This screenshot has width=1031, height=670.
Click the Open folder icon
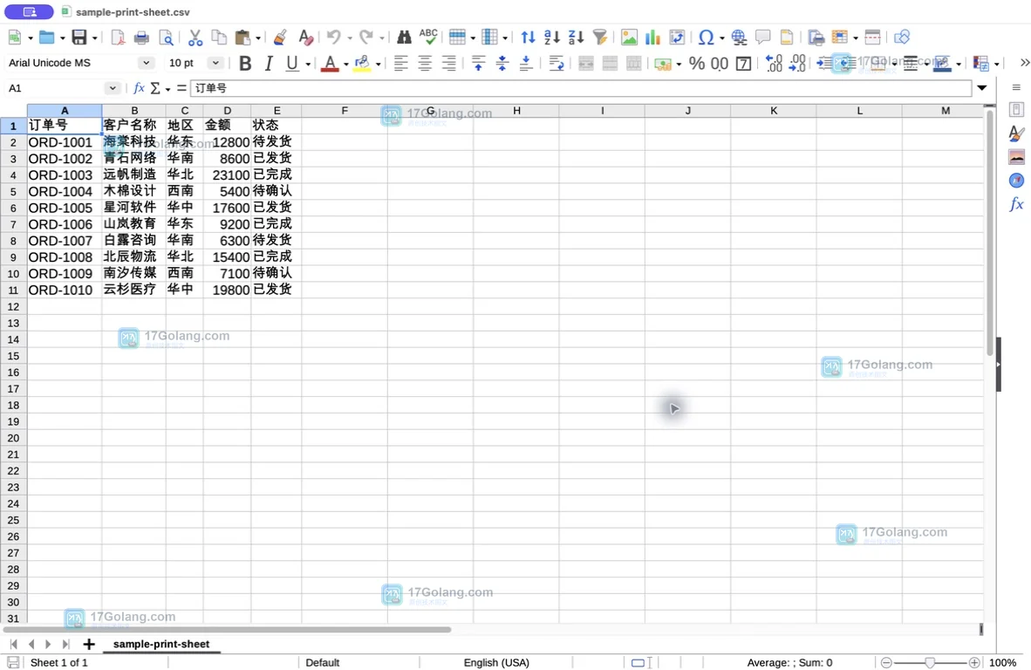tap(46, 38)
